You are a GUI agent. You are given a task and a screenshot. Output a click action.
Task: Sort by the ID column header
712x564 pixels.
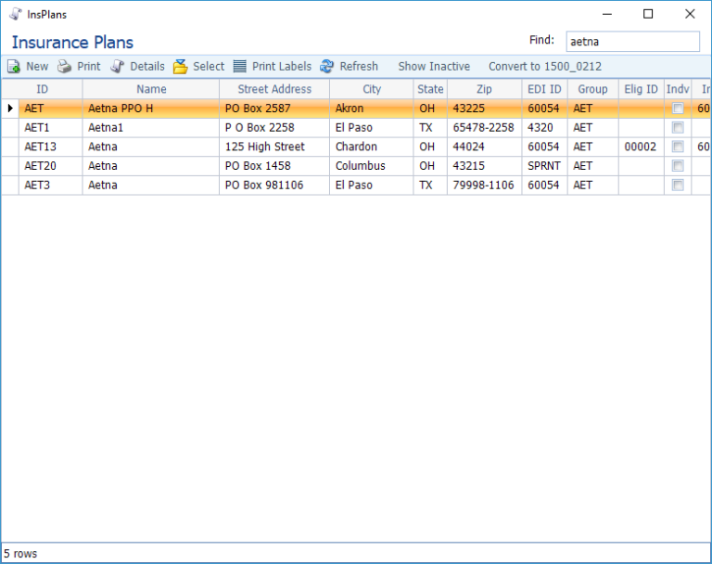(x=43, y=89)
